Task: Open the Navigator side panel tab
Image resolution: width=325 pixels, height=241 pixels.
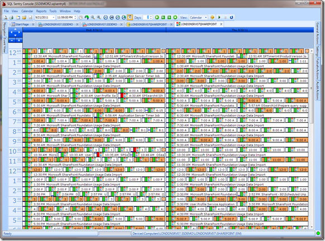Action: [4, 29]
